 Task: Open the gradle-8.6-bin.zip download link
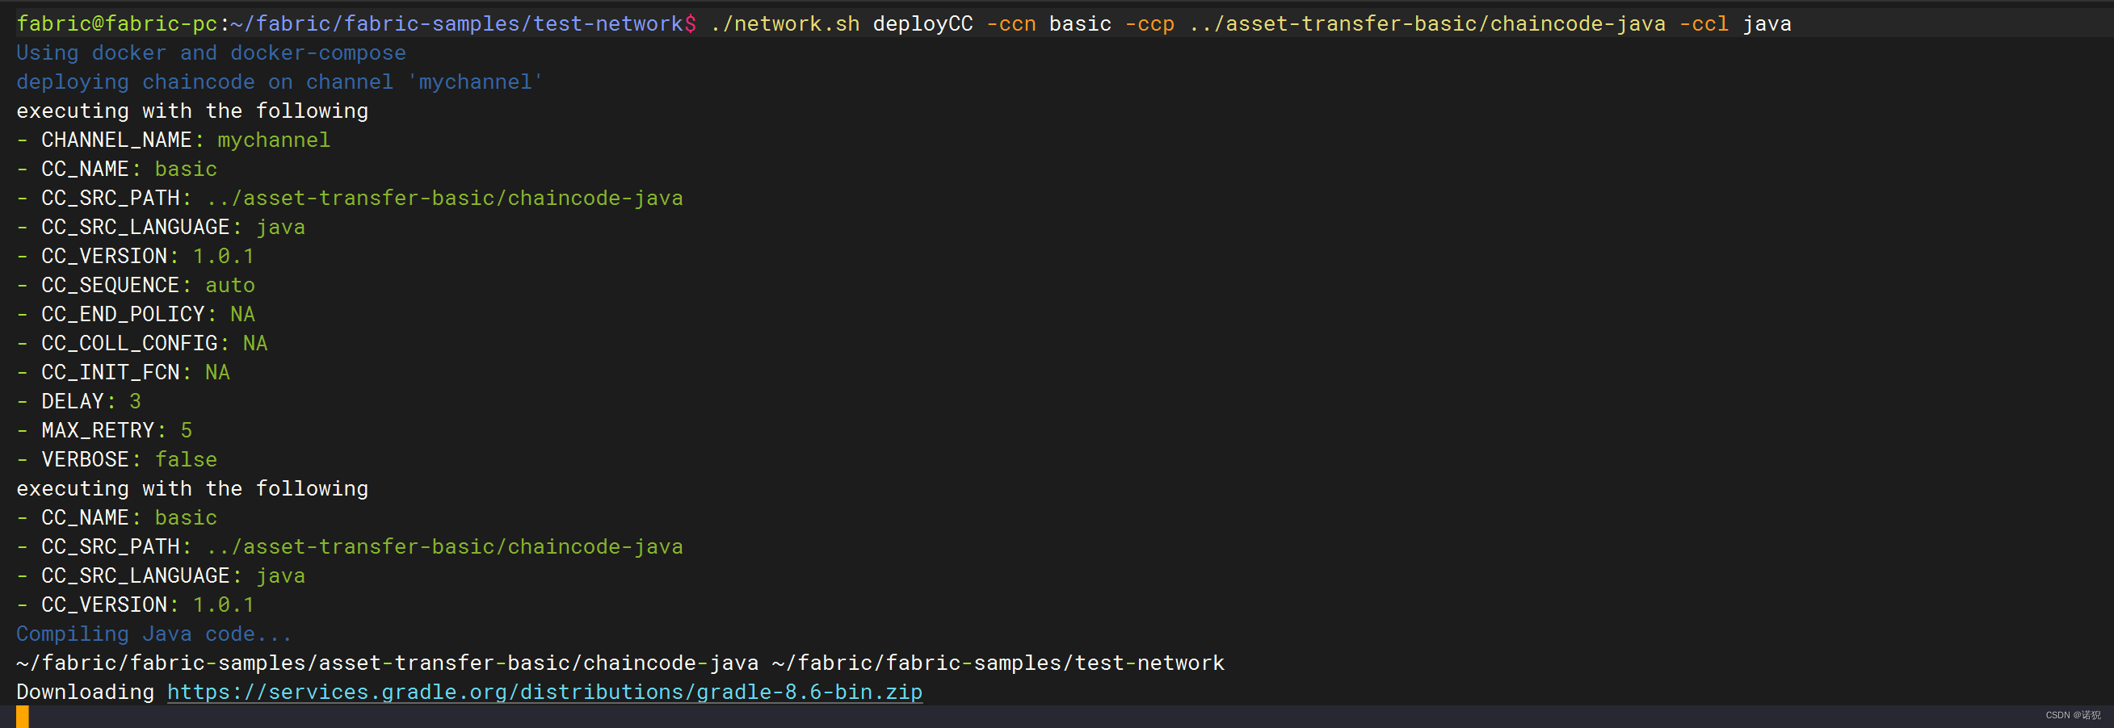545,692
